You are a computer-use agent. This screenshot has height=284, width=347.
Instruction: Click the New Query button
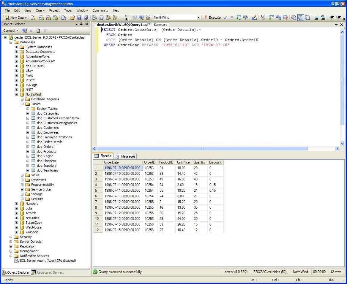tap(16, 18)
